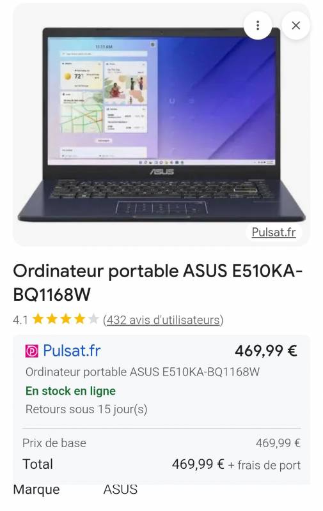Click the Prix de base row
Image resolution: width=323 pixels, height=511 pixels.
(161, 443)
